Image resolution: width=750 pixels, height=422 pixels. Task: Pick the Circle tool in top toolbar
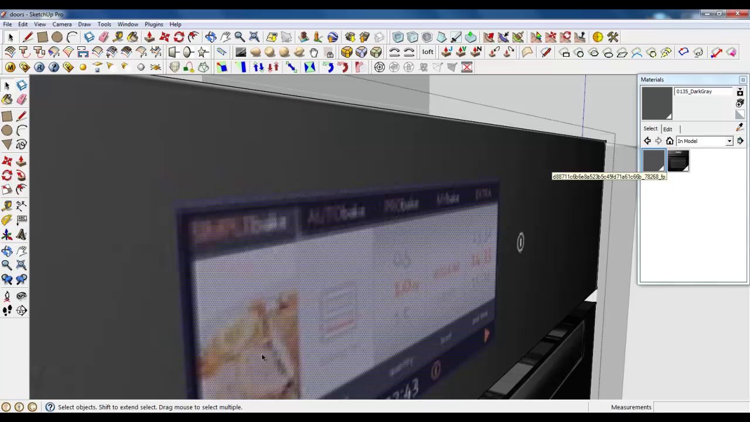point(57,38)
